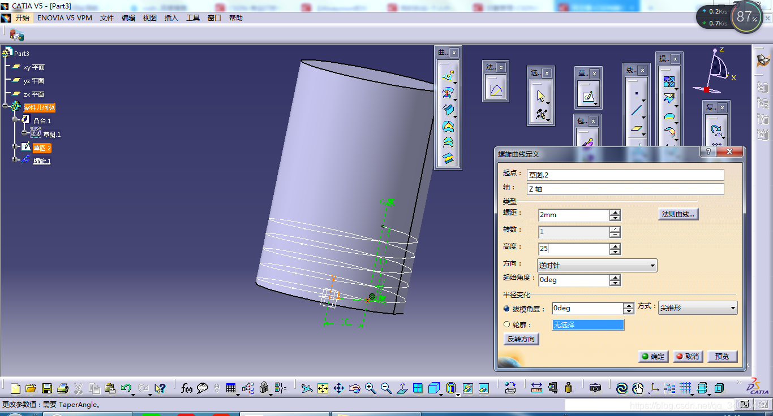Open the 工具 menu
Image resolution: width=773 pixels, height=416 pixels.
pyautogui.click(x=193, y=18)
